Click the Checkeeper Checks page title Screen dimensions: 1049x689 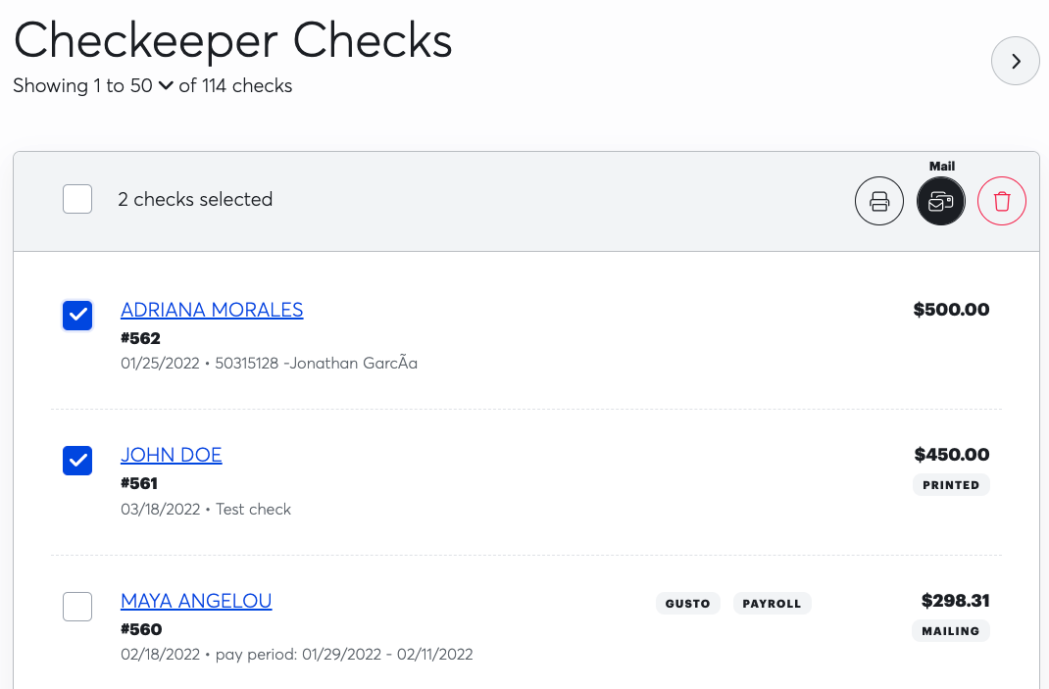point(231,40)
